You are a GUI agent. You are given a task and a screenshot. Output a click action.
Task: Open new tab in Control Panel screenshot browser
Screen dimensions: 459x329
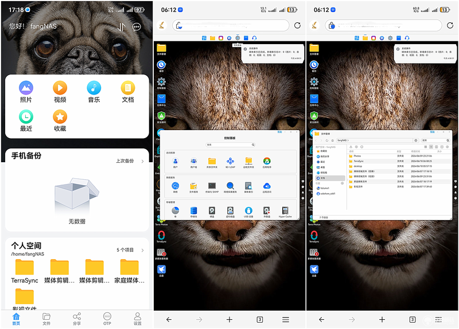[x=229, y=320]
